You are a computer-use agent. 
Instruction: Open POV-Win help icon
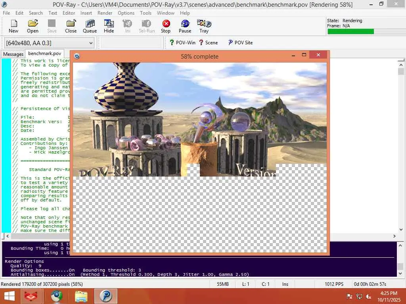(x=182, y=43)
